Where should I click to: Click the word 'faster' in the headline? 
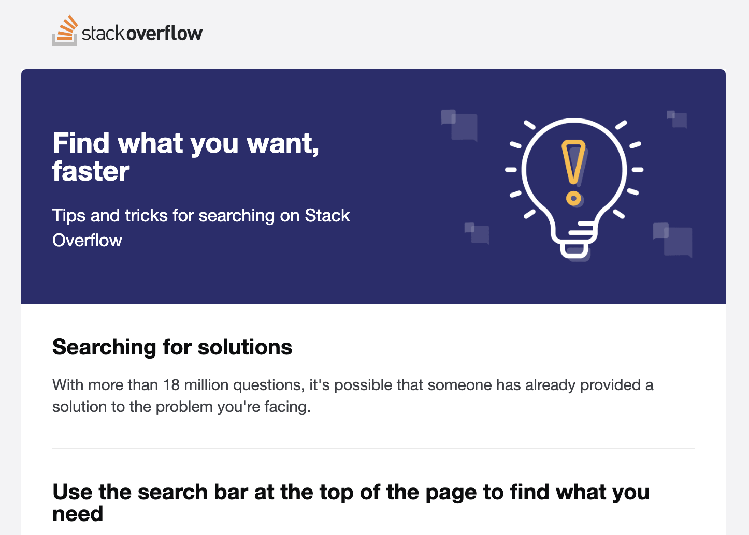91,171
